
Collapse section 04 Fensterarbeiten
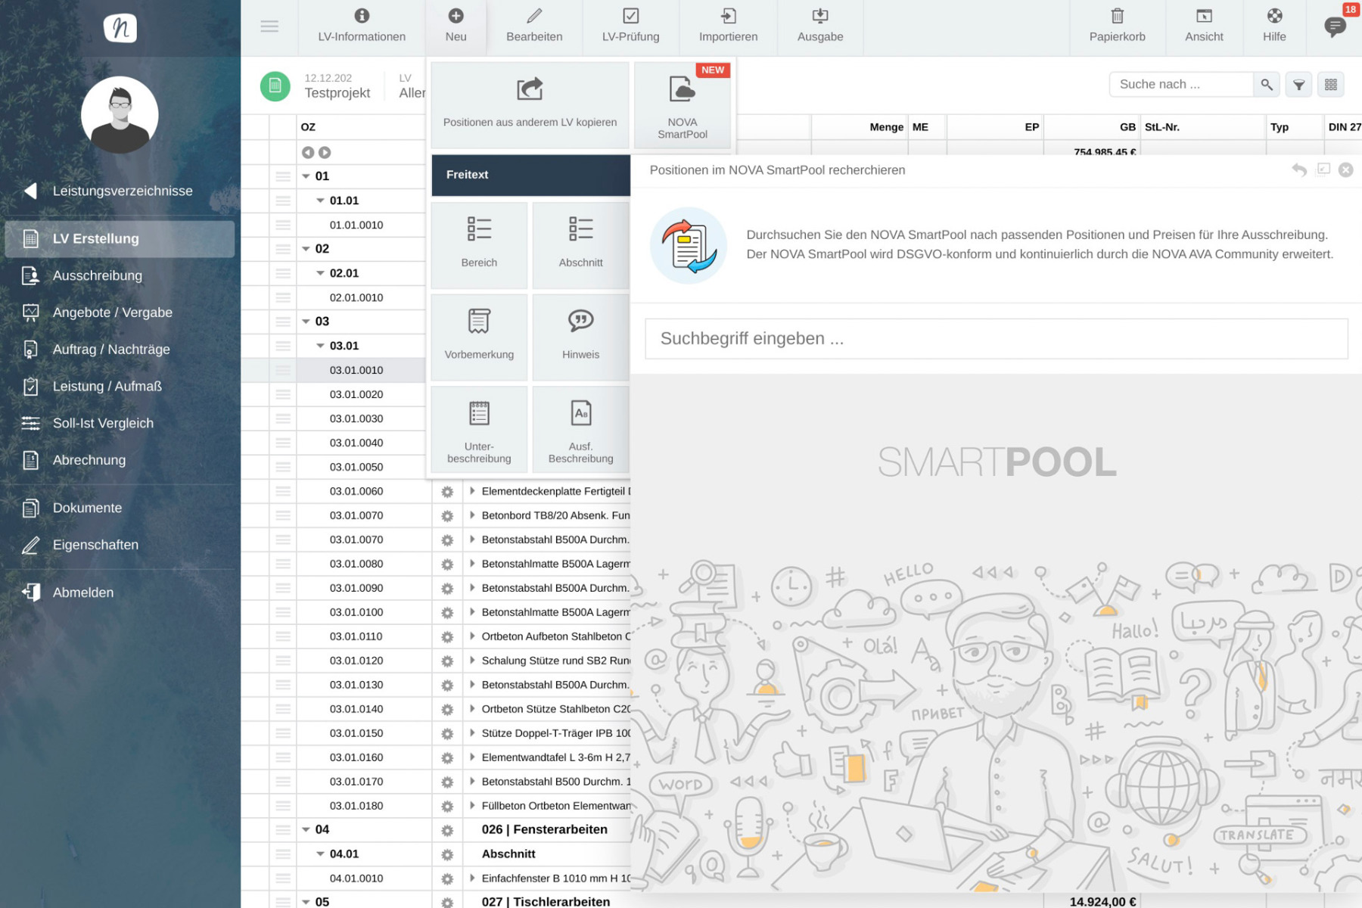tap(306, 829)
